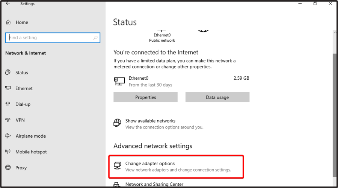Open the Ethernet settings page
The image size is (338, 188).
24,88
